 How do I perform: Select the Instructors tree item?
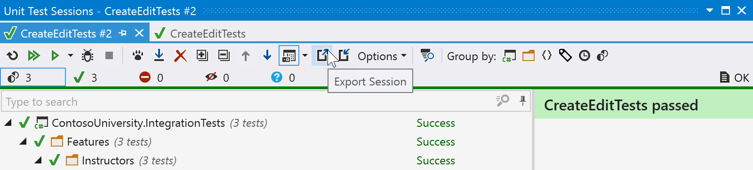tap(108, 161)
